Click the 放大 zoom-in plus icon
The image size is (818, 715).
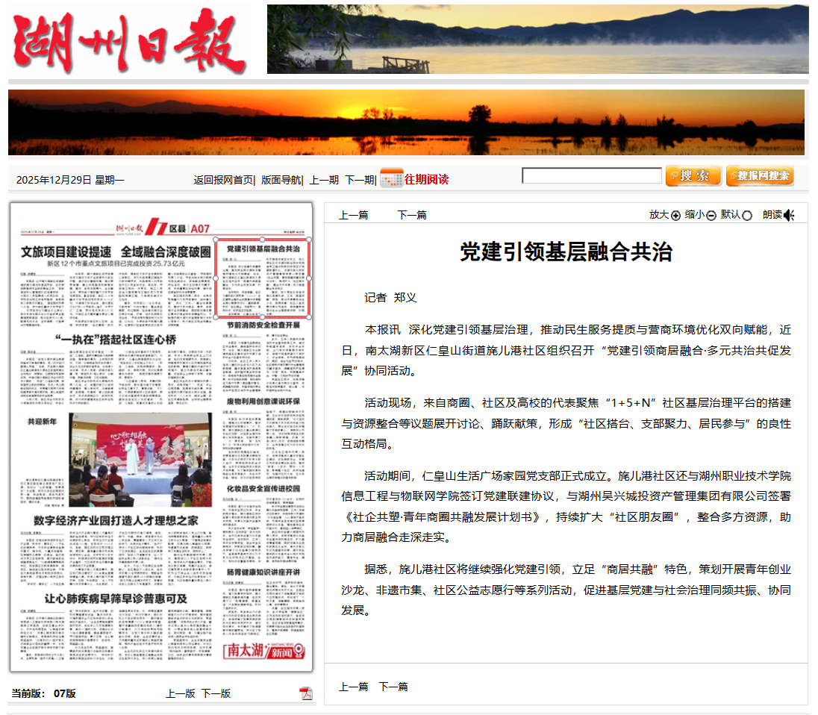[676, 216]
